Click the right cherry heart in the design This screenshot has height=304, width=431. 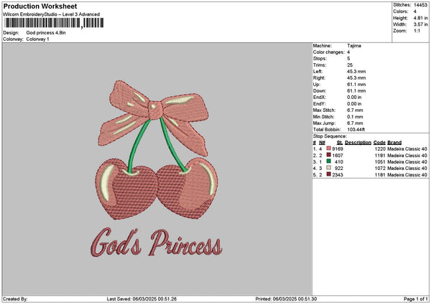click(187, 188)
